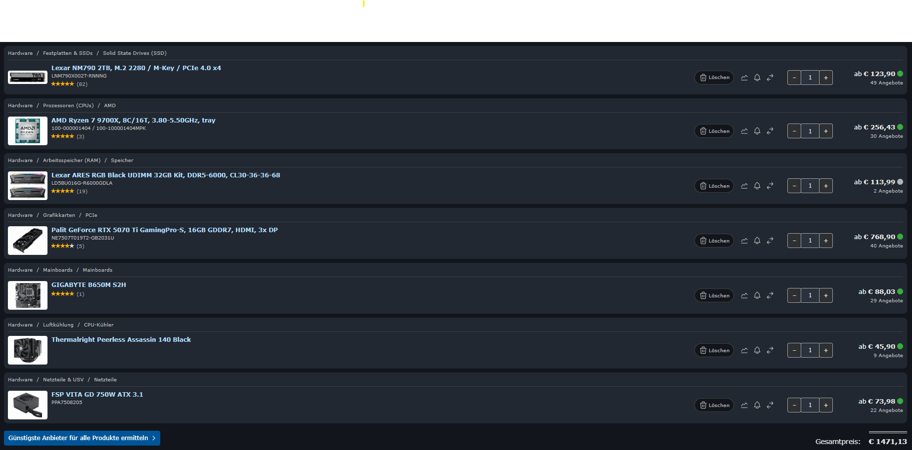Open price history chart for FSP VITA GD 750W
The image size is (912, 450).
coord(744,405)
